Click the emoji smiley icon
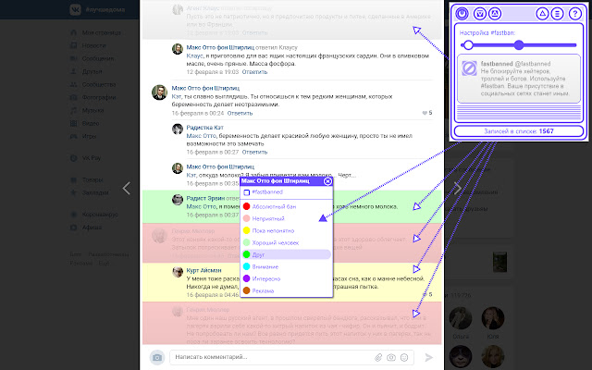The width and height of the screenshot is (592, 370). pyautogui.click(x=404, y=357)
